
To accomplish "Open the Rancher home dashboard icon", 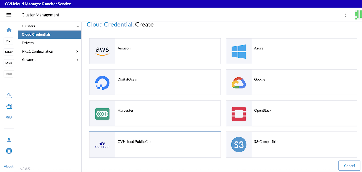I will point(9,30).
